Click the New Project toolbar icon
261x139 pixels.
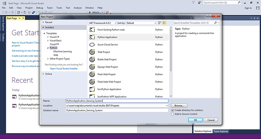[19, 12]
